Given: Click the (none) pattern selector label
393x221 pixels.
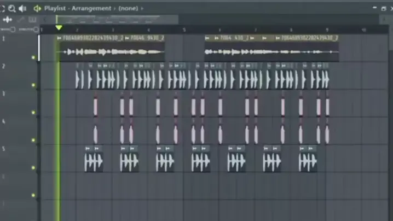Looking at the screenshot, I should tap(129, 8).
